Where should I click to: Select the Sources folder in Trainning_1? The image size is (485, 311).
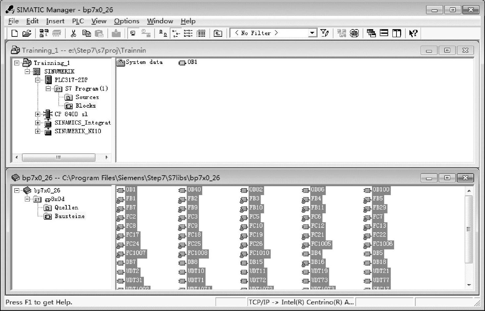point(87,97)
